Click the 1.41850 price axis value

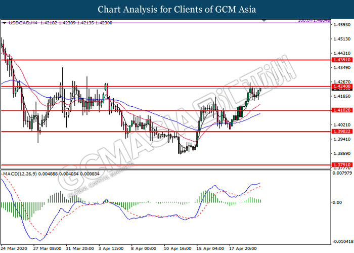[x=342, y=96]
